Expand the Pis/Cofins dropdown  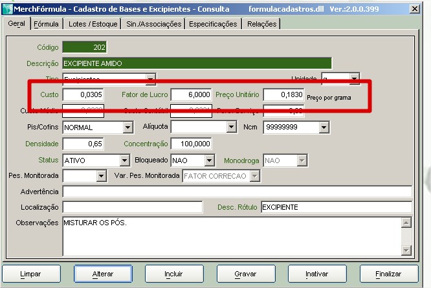pos(127,127)
